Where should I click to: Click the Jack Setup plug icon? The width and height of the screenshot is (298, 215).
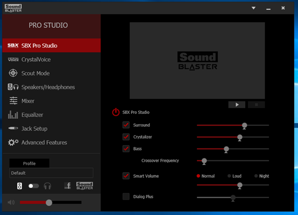point(13,129)
